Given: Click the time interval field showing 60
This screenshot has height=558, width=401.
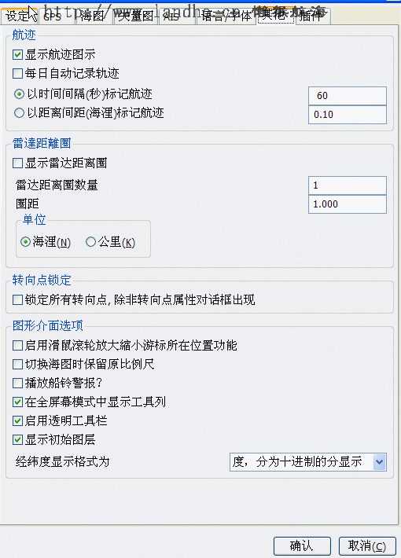Looking at the screenshot, I should pos(348,96).
